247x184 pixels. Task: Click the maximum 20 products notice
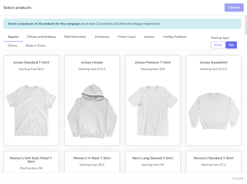click(x=123, y=24)
